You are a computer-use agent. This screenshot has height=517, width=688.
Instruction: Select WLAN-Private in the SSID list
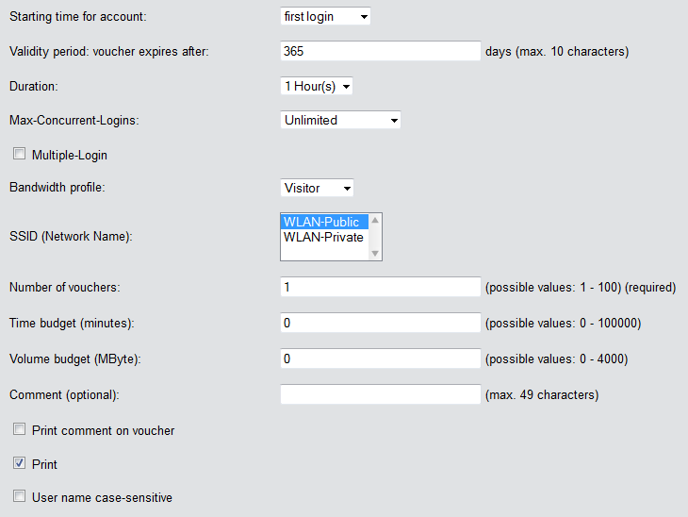[x=323, y=237]
